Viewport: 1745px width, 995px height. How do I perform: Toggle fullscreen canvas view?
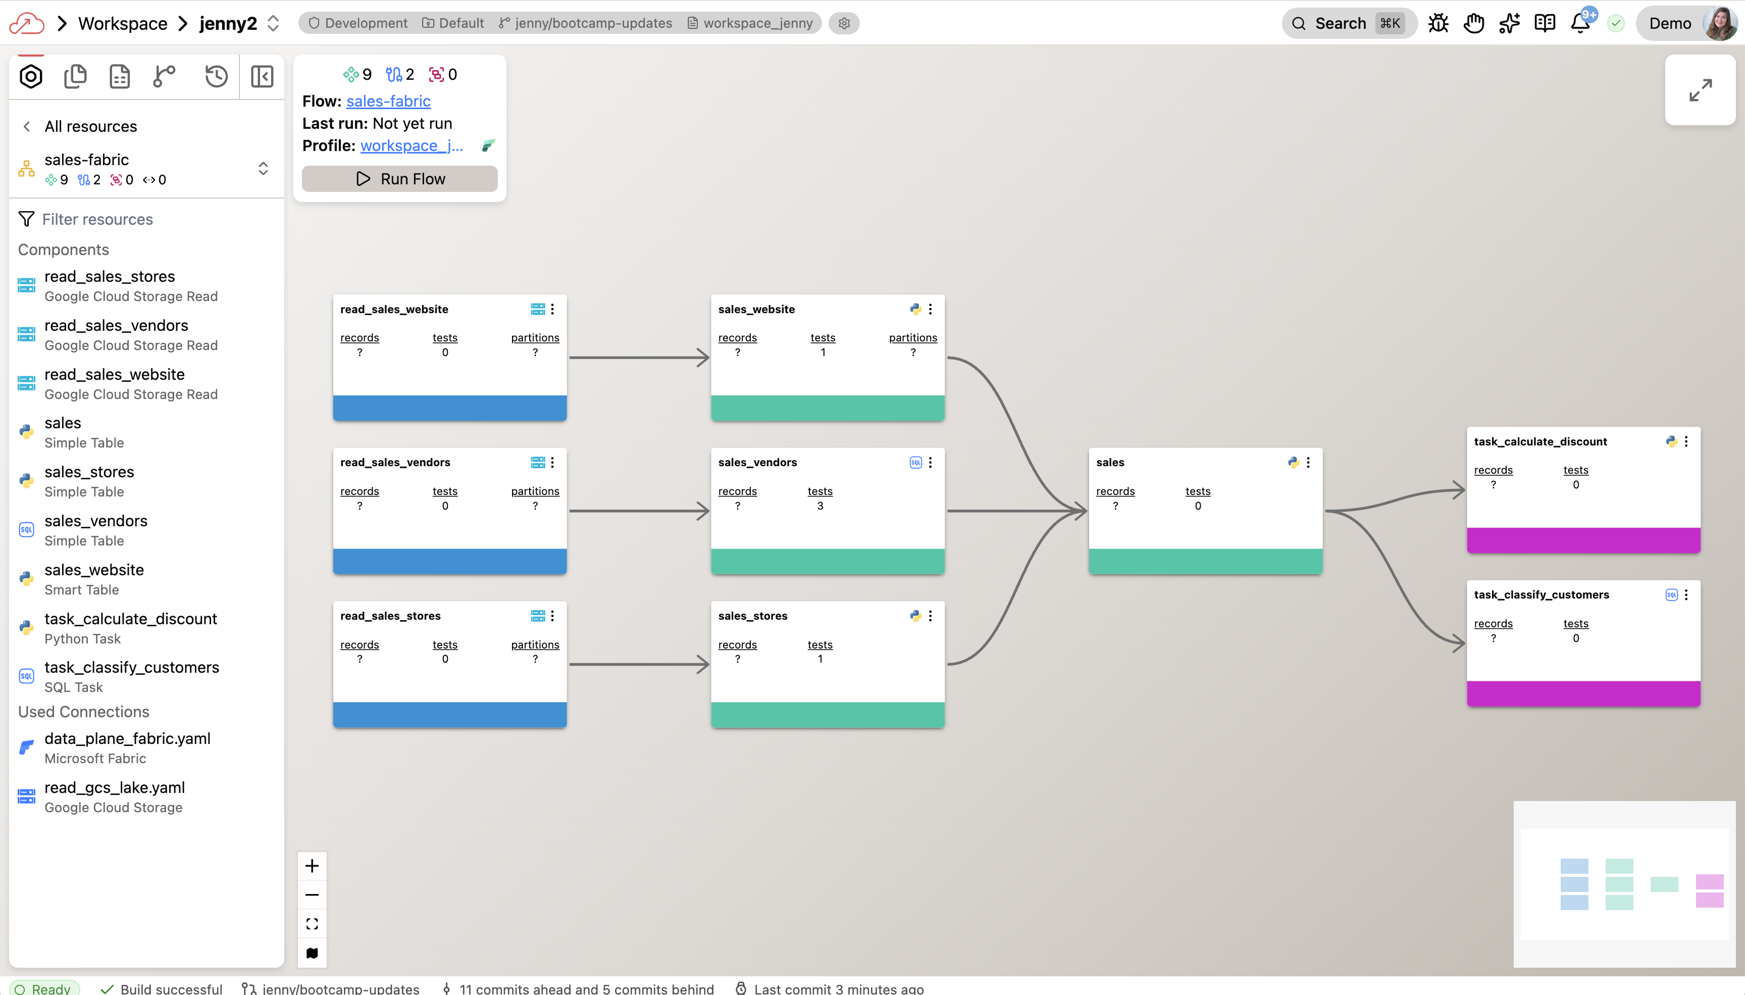click(1700, 90)
